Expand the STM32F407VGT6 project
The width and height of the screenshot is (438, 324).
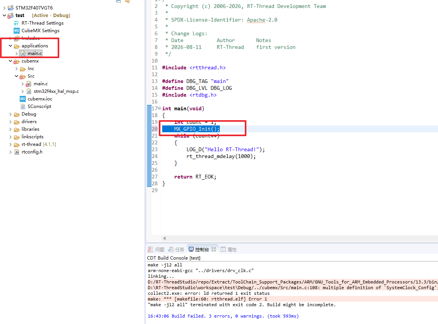point(4,8)
